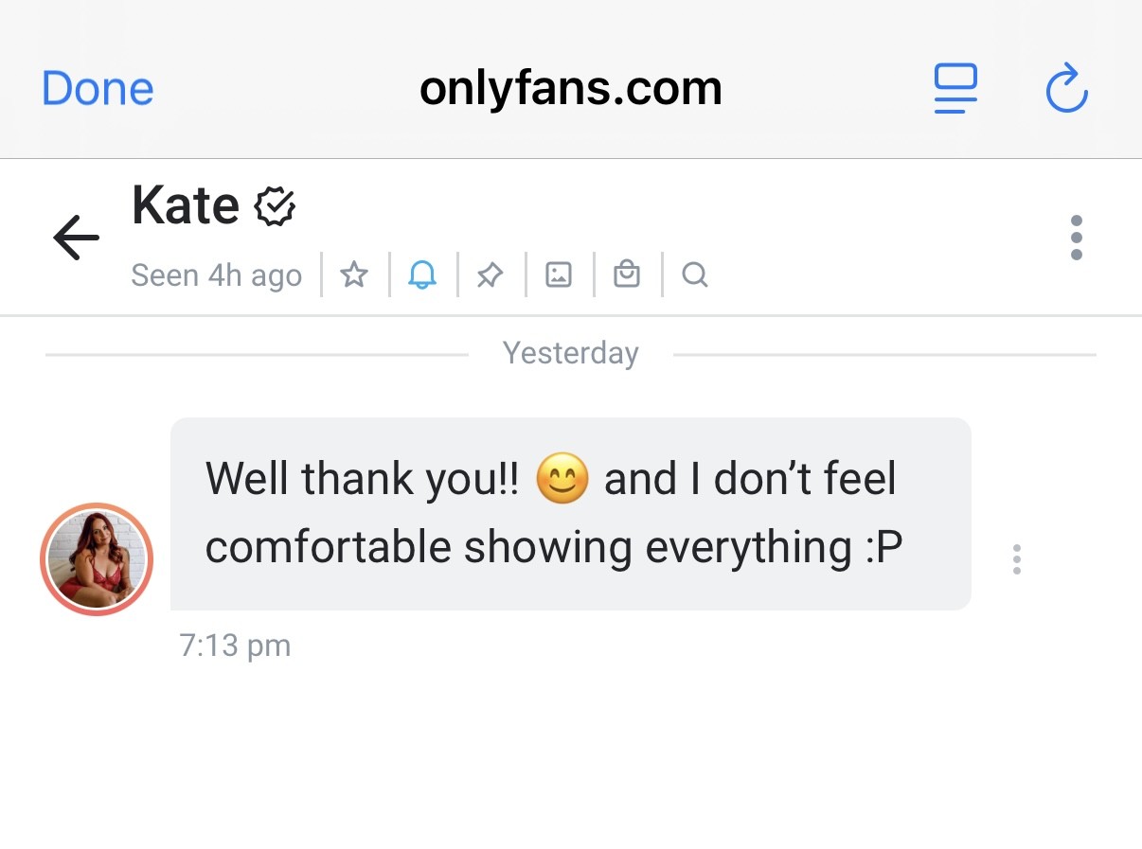Open chat options three-dot menu
The width and height of the screenshot is (1142, 849).
pyautogui.click(x=1076, y=238)
